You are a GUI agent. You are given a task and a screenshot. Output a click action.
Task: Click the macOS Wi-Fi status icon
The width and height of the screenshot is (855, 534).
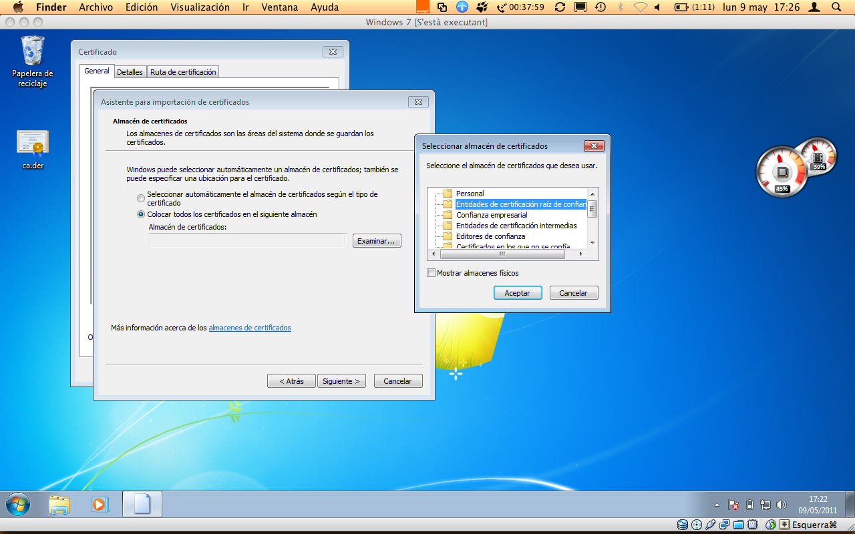tap(641, 7)
